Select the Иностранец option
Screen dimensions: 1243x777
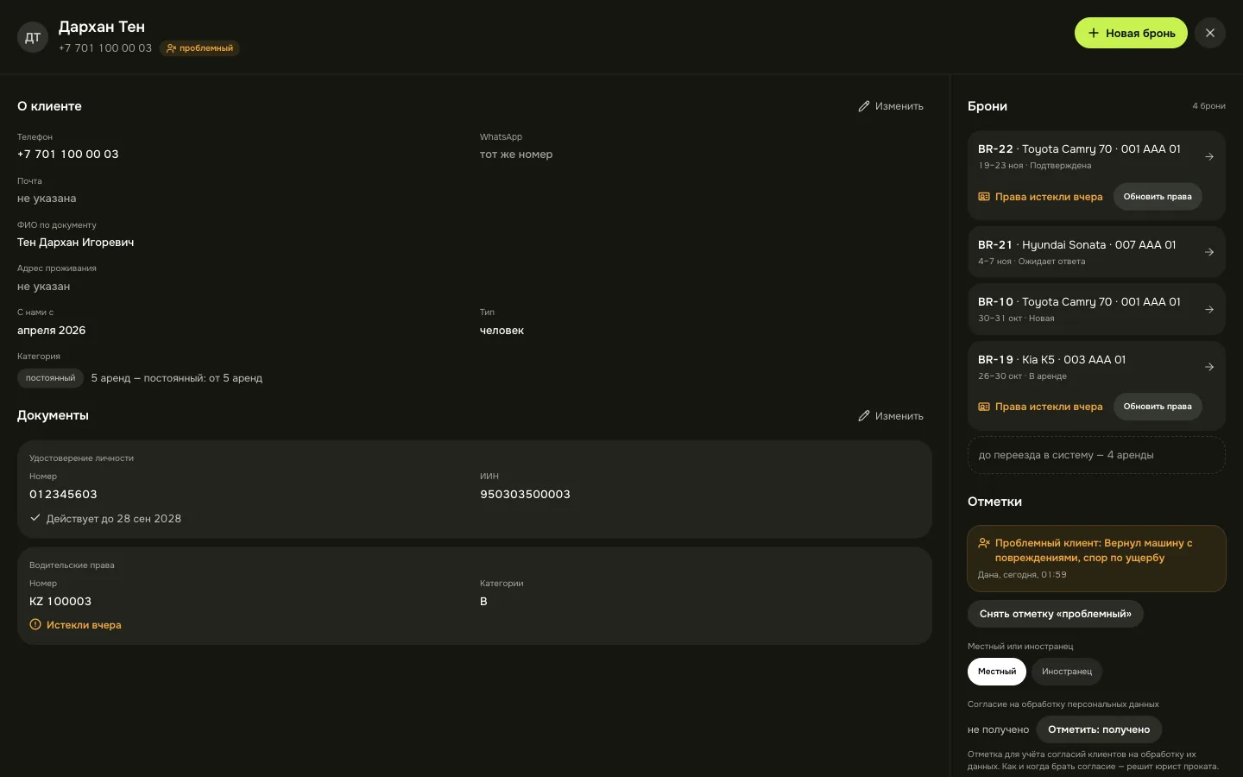[1067, 672]
